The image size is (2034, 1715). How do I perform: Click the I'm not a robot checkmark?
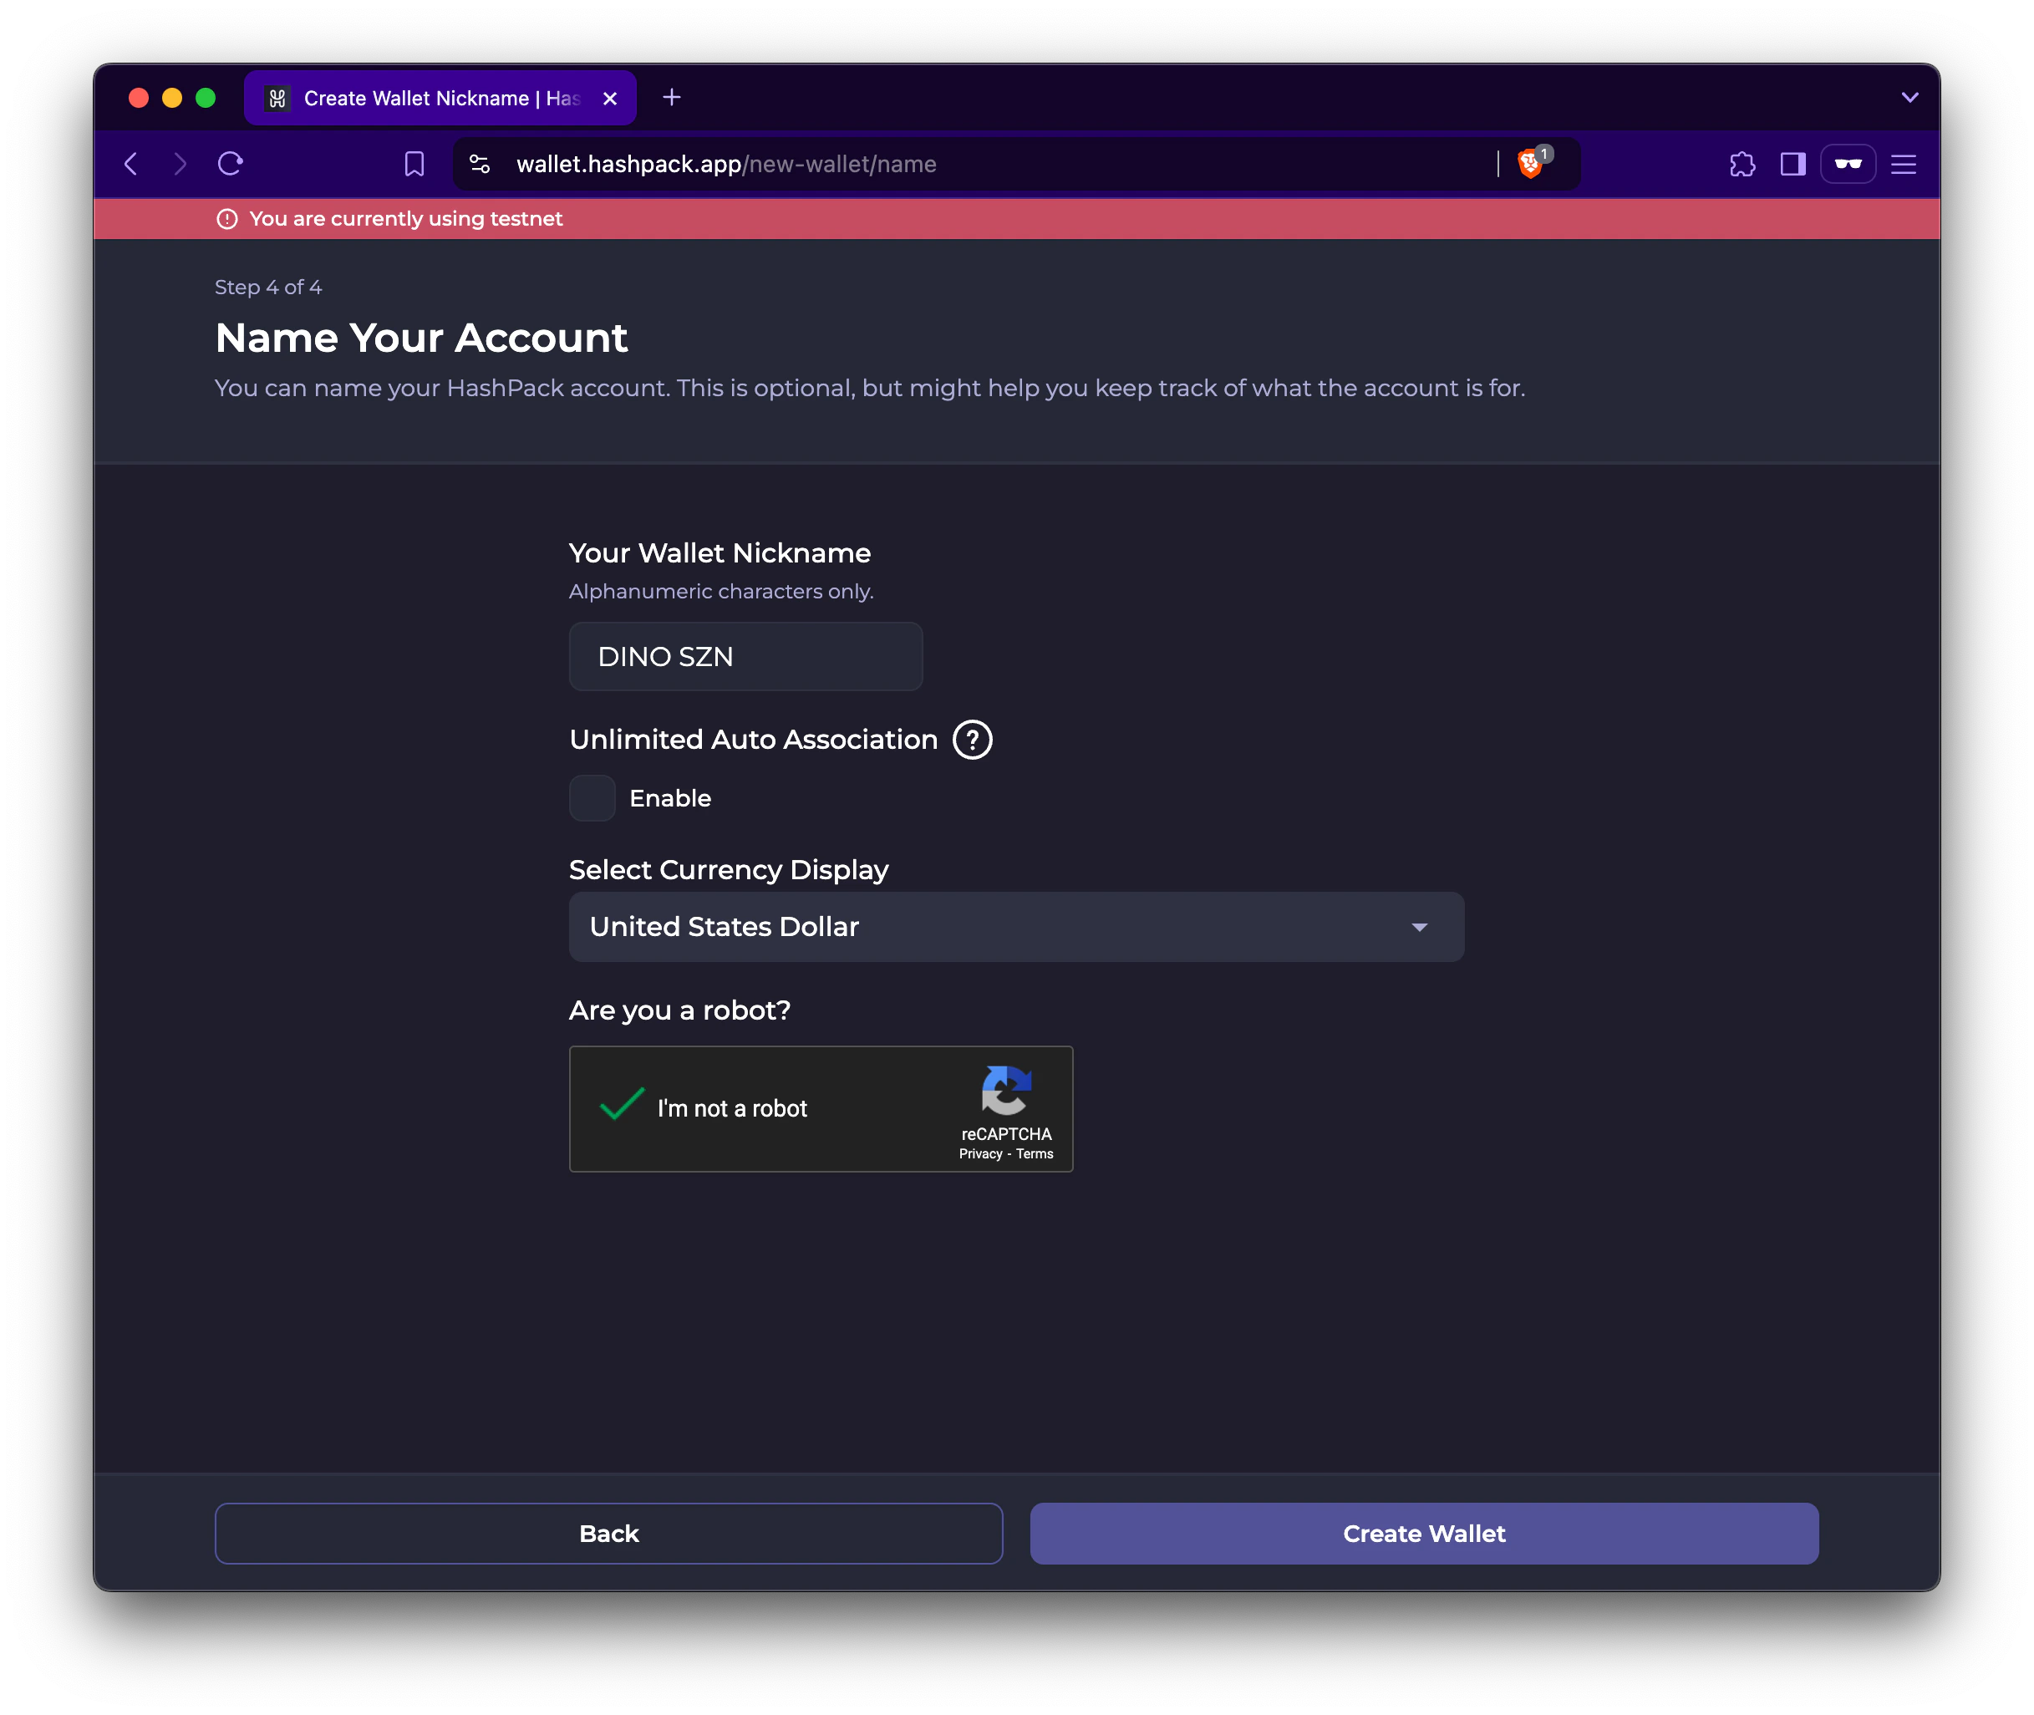623,1106
